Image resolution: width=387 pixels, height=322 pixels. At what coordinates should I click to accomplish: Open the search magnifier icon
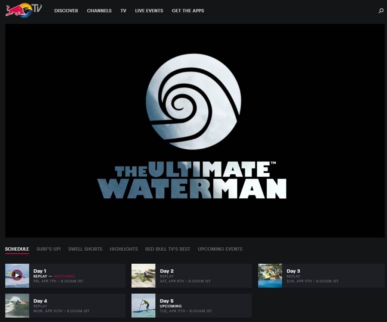click(381, 11)
